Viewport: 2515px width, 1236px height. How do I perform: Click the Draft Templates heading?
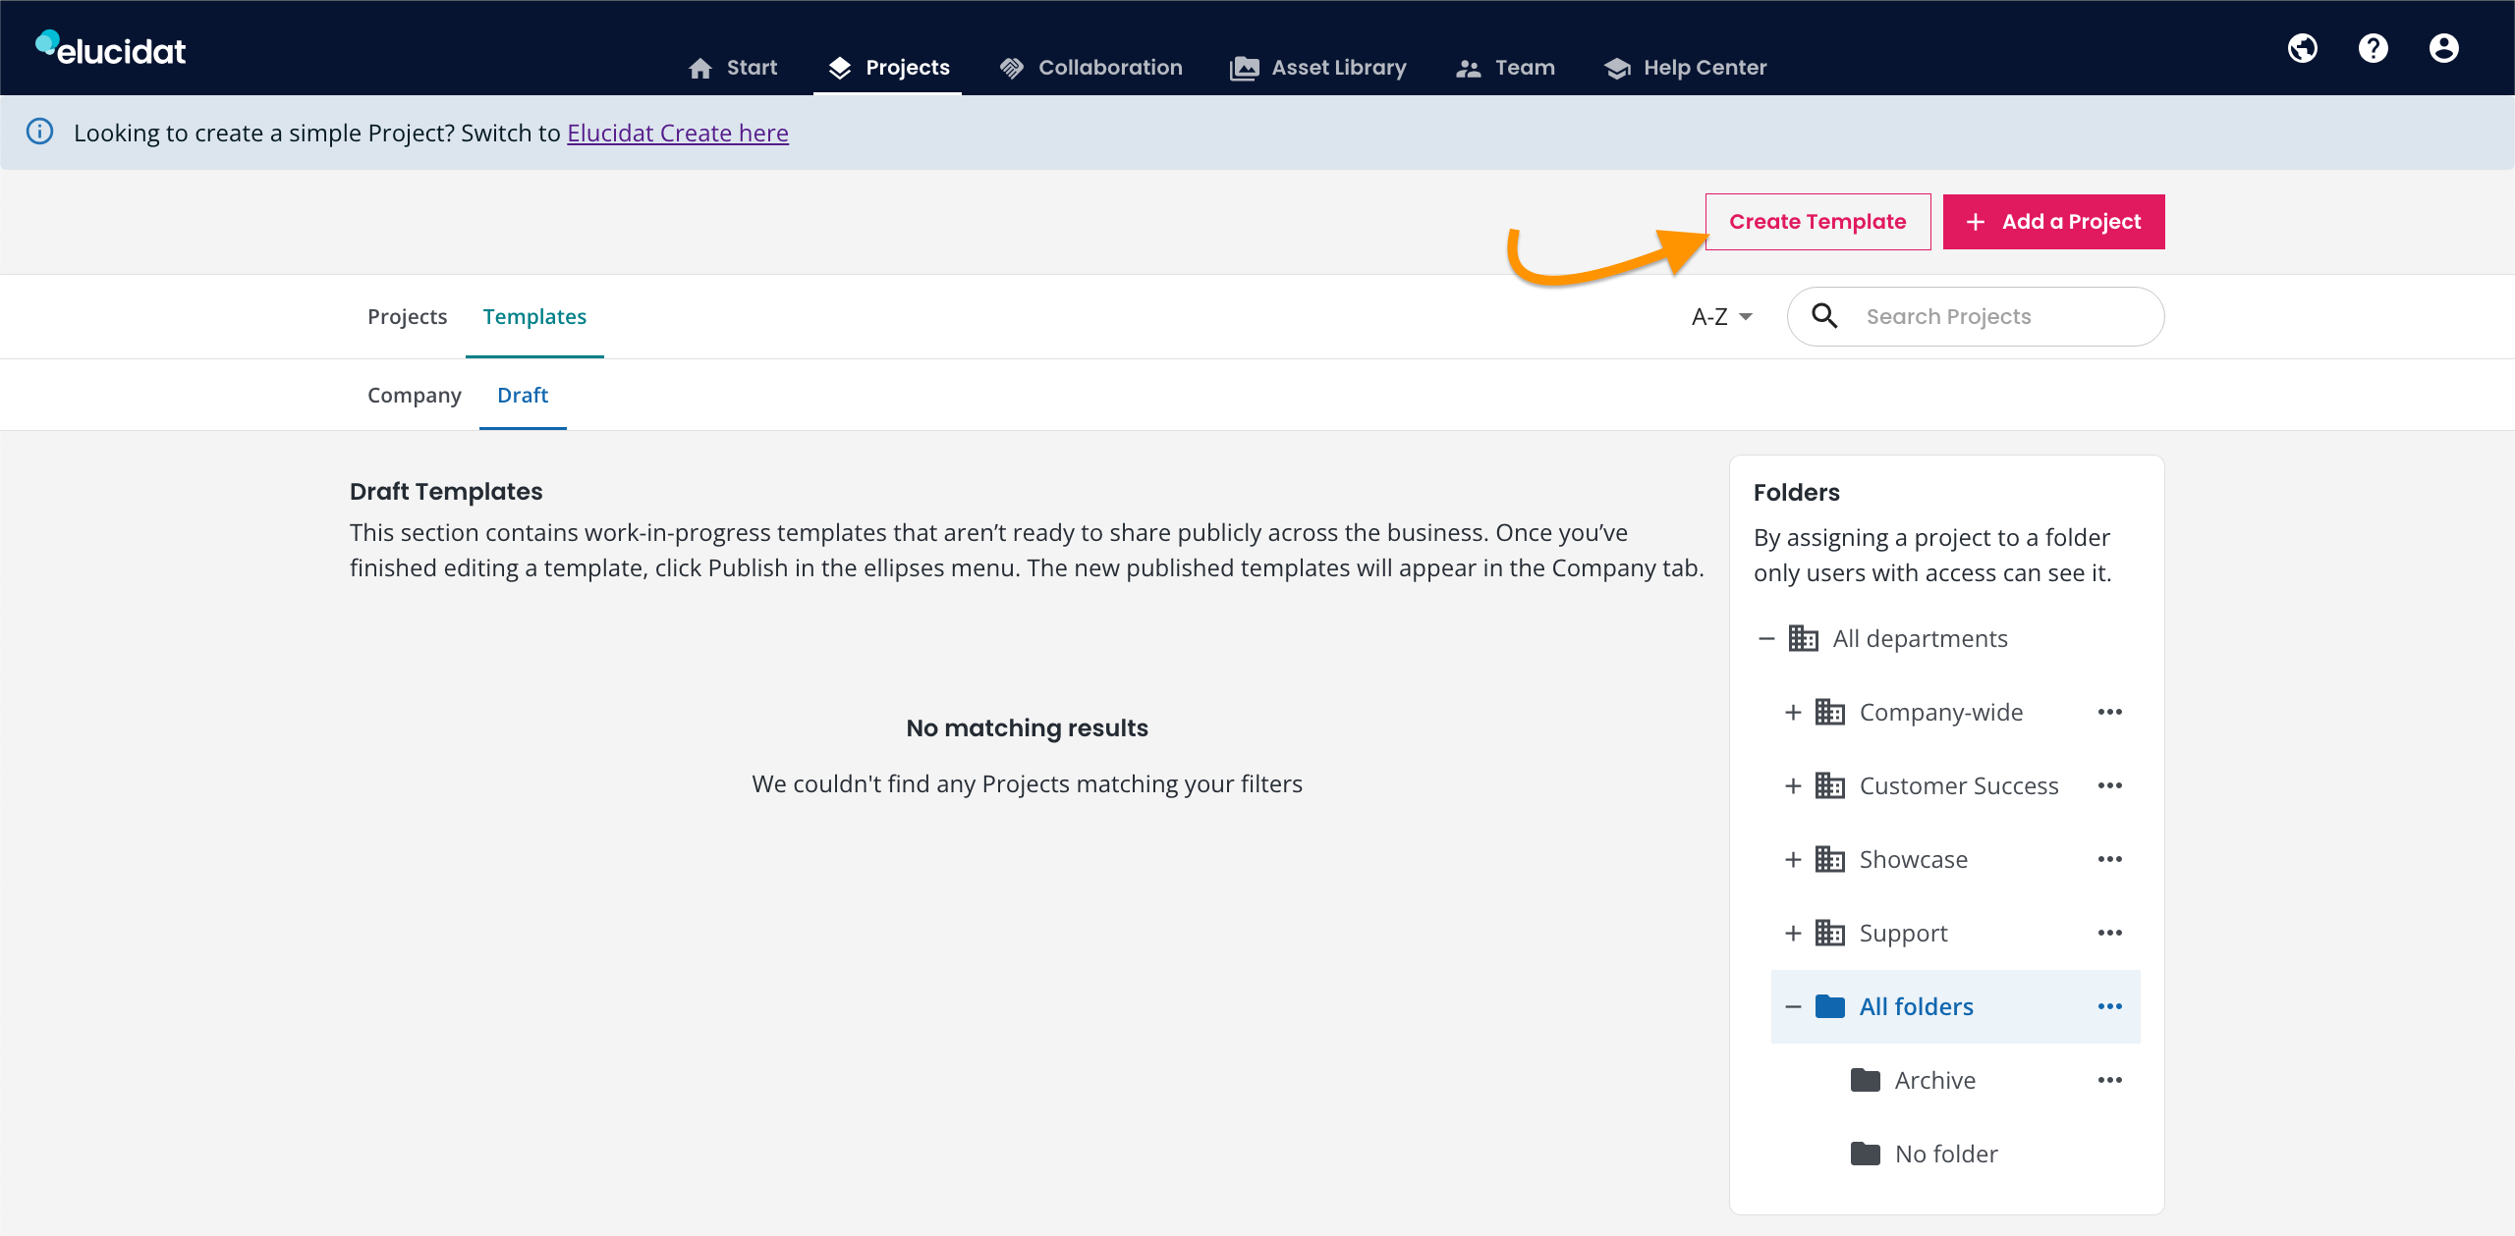coord(446,491)
